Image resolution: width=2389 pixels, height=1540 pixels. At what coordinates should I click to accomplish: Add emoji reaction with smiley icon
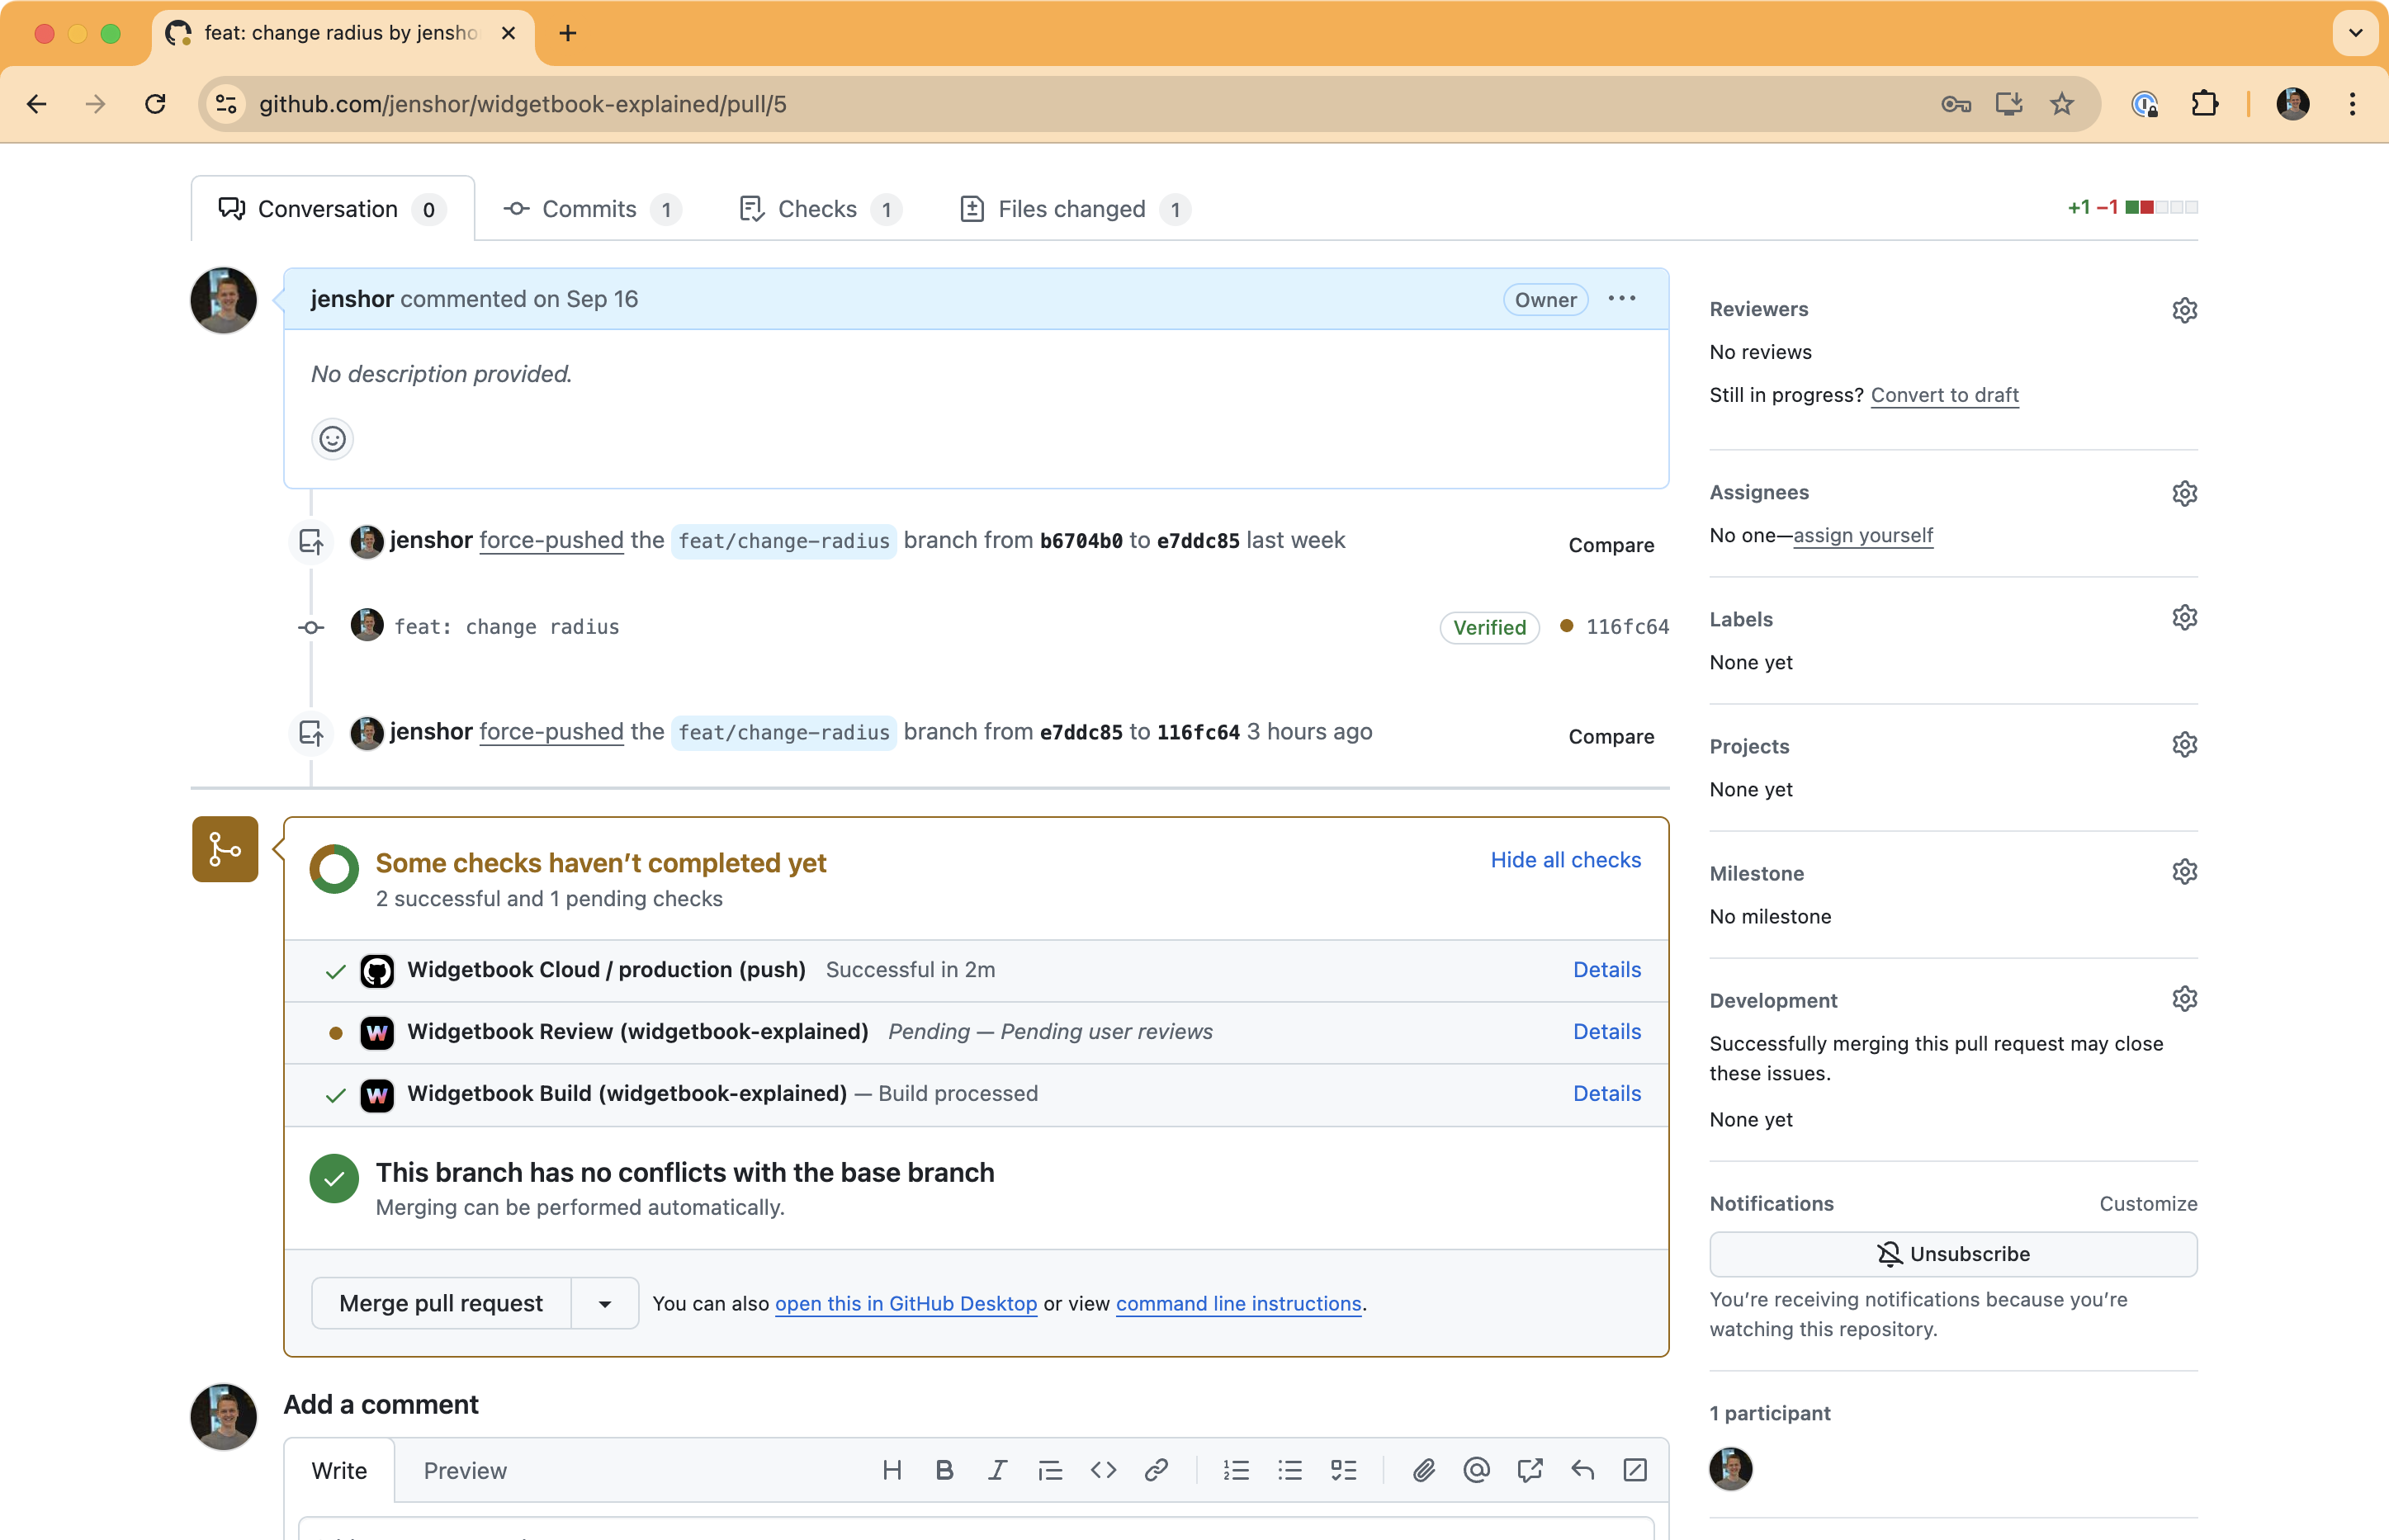[332, 439]
